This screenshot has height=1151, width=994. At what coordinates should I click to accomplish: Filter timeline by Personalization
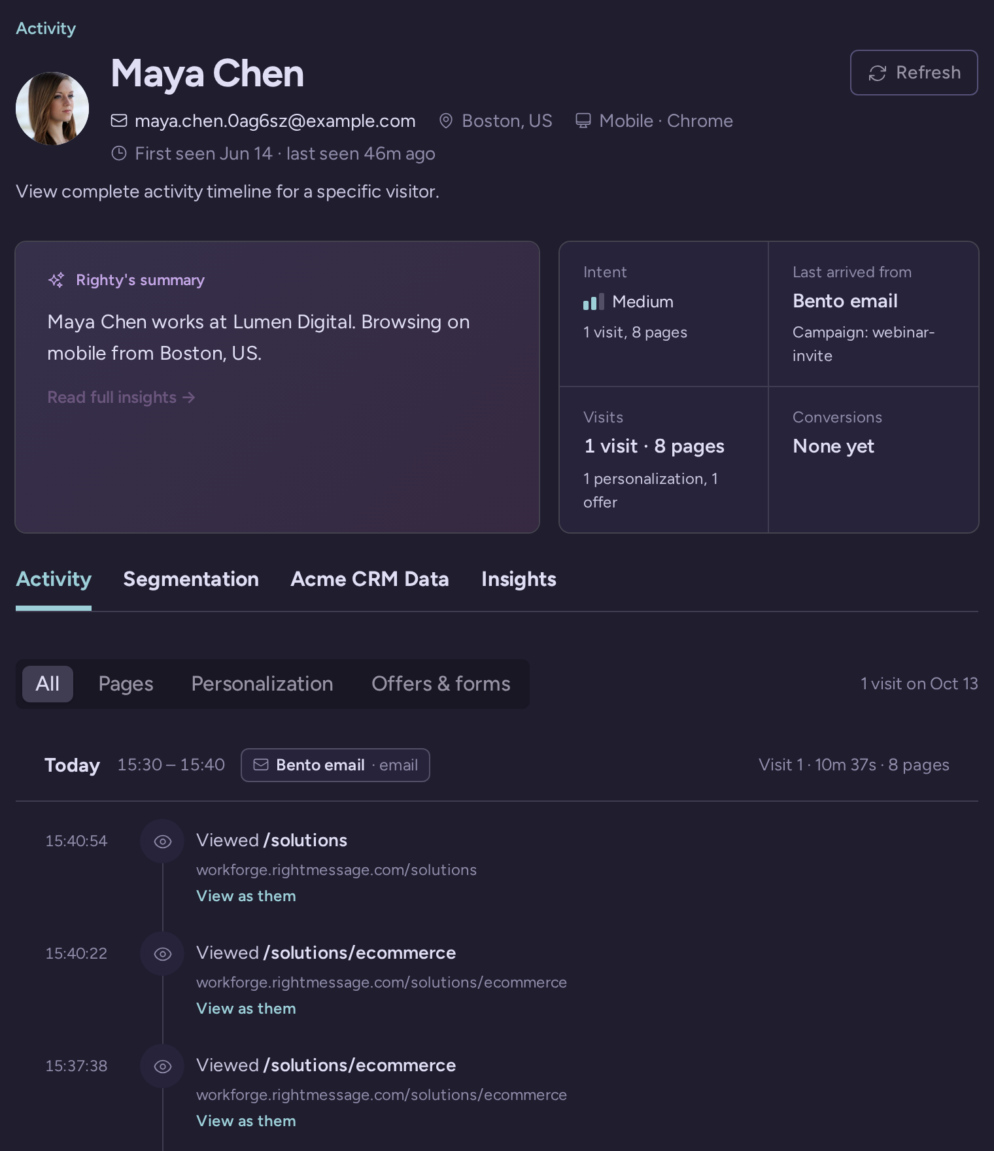[262, 684]
